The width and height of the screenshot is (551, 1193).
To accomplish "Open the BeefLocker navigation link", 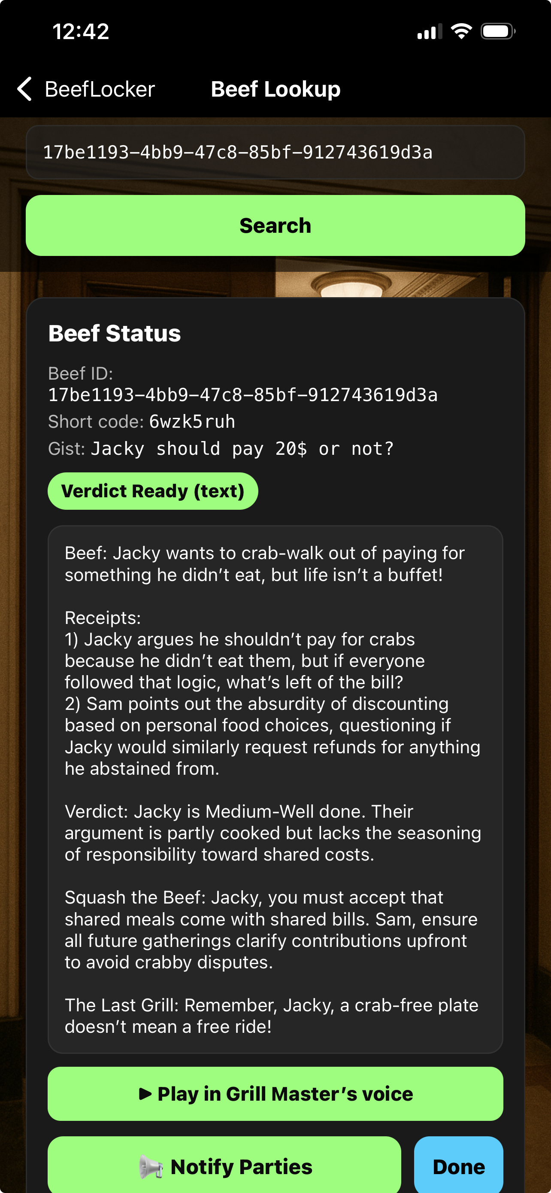I will coord(99,89).
